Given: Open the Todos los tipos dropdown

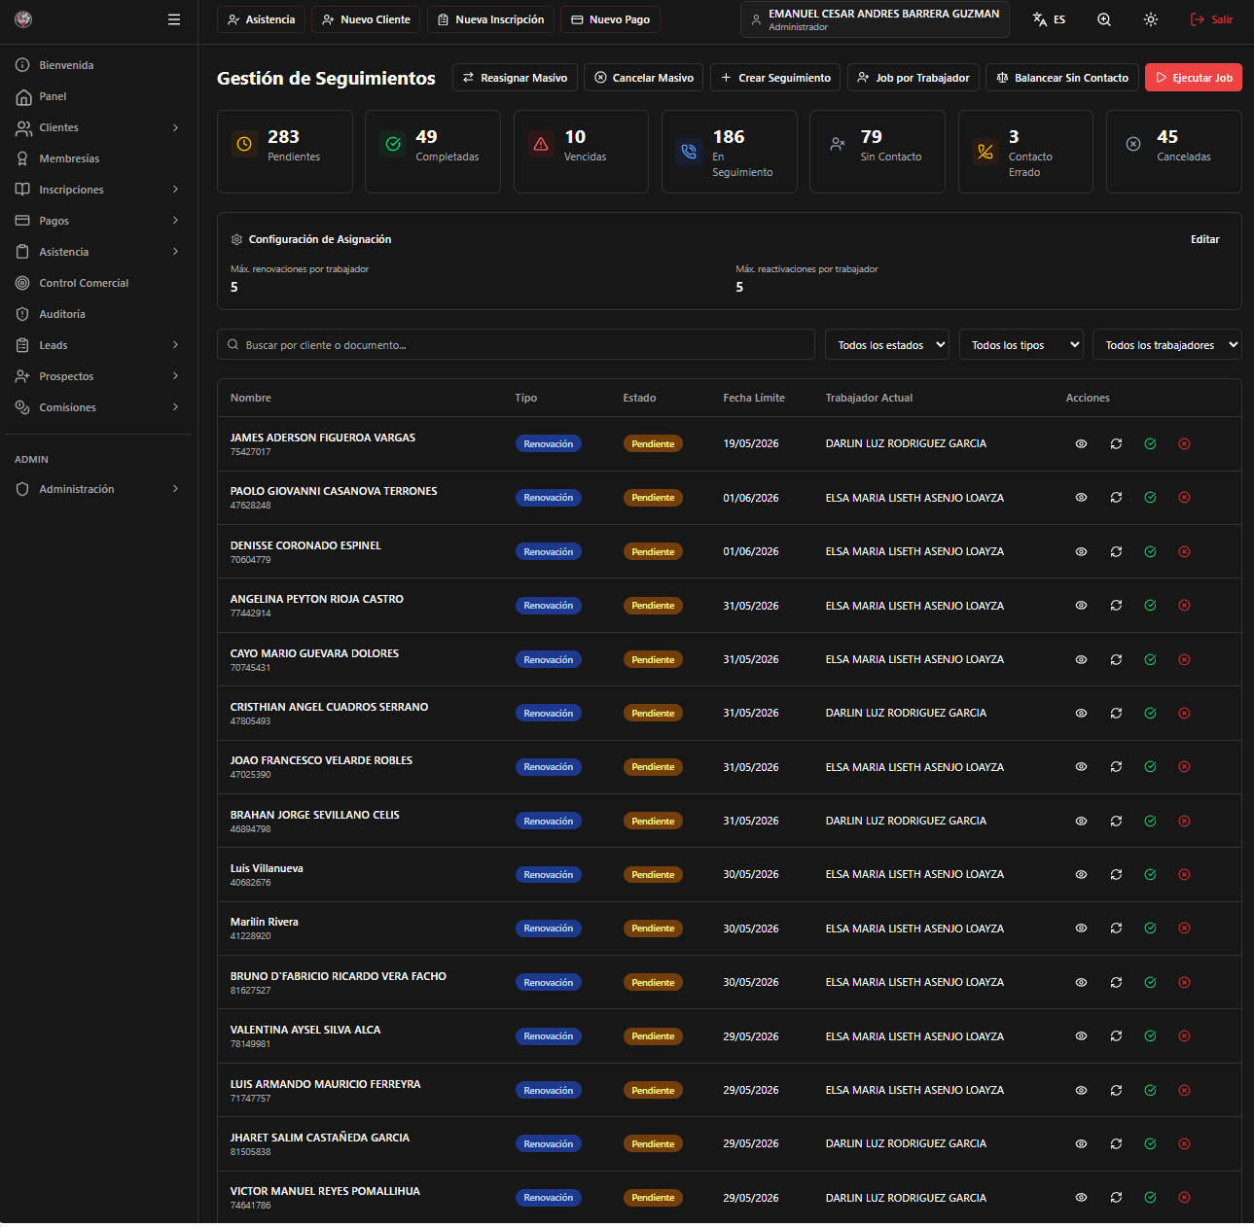Looking at the screenshot, I should coord(1021,345).
